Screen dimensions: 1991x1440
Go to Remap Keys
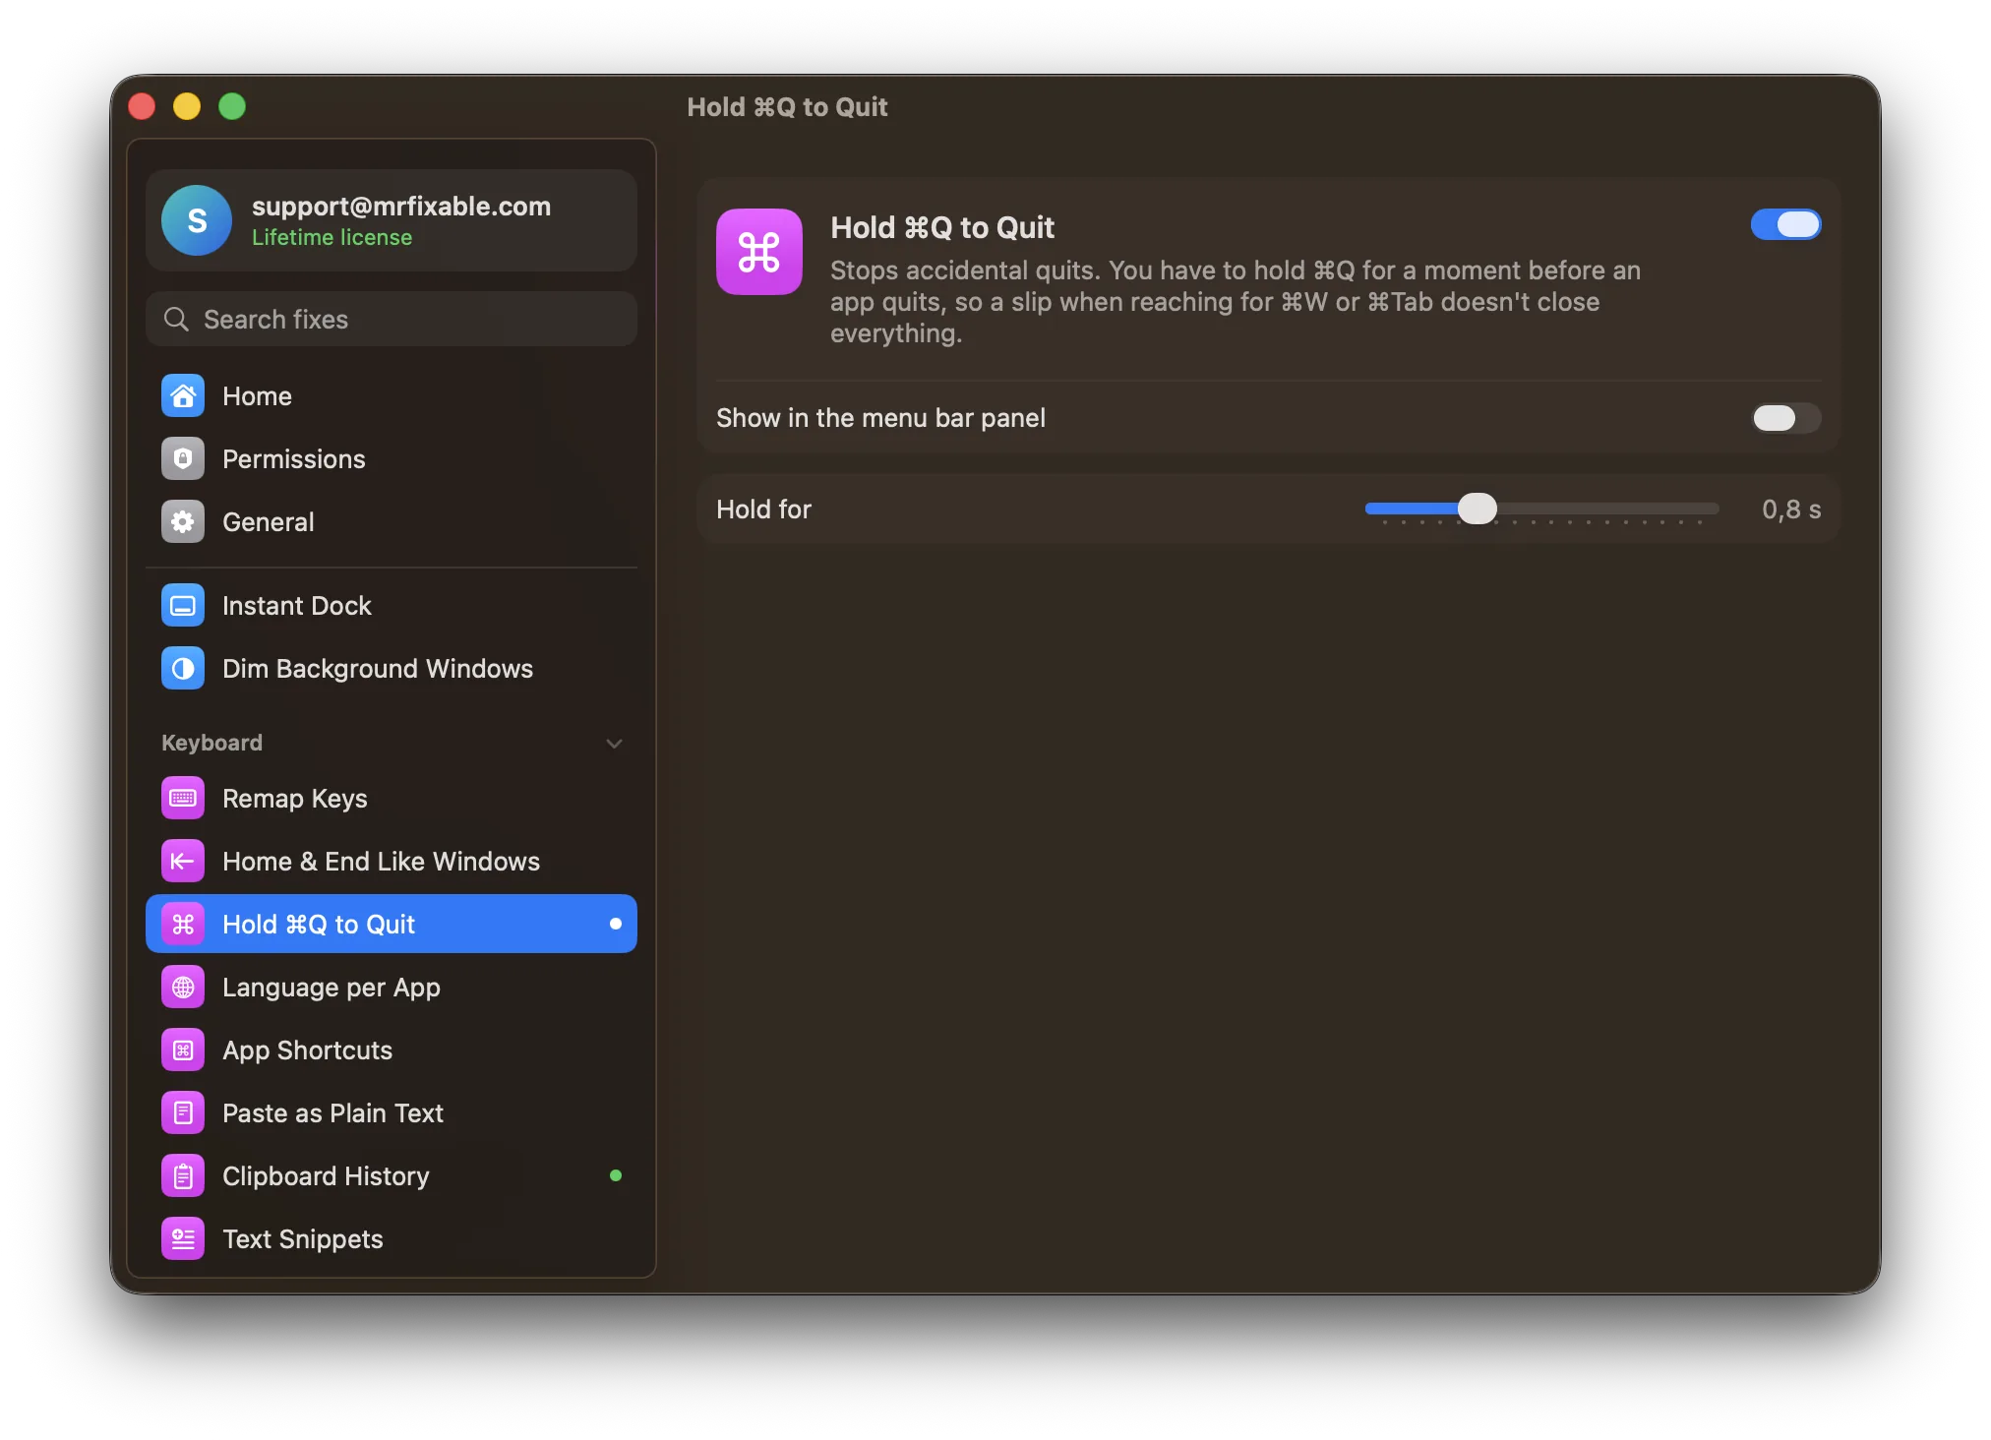392,799
